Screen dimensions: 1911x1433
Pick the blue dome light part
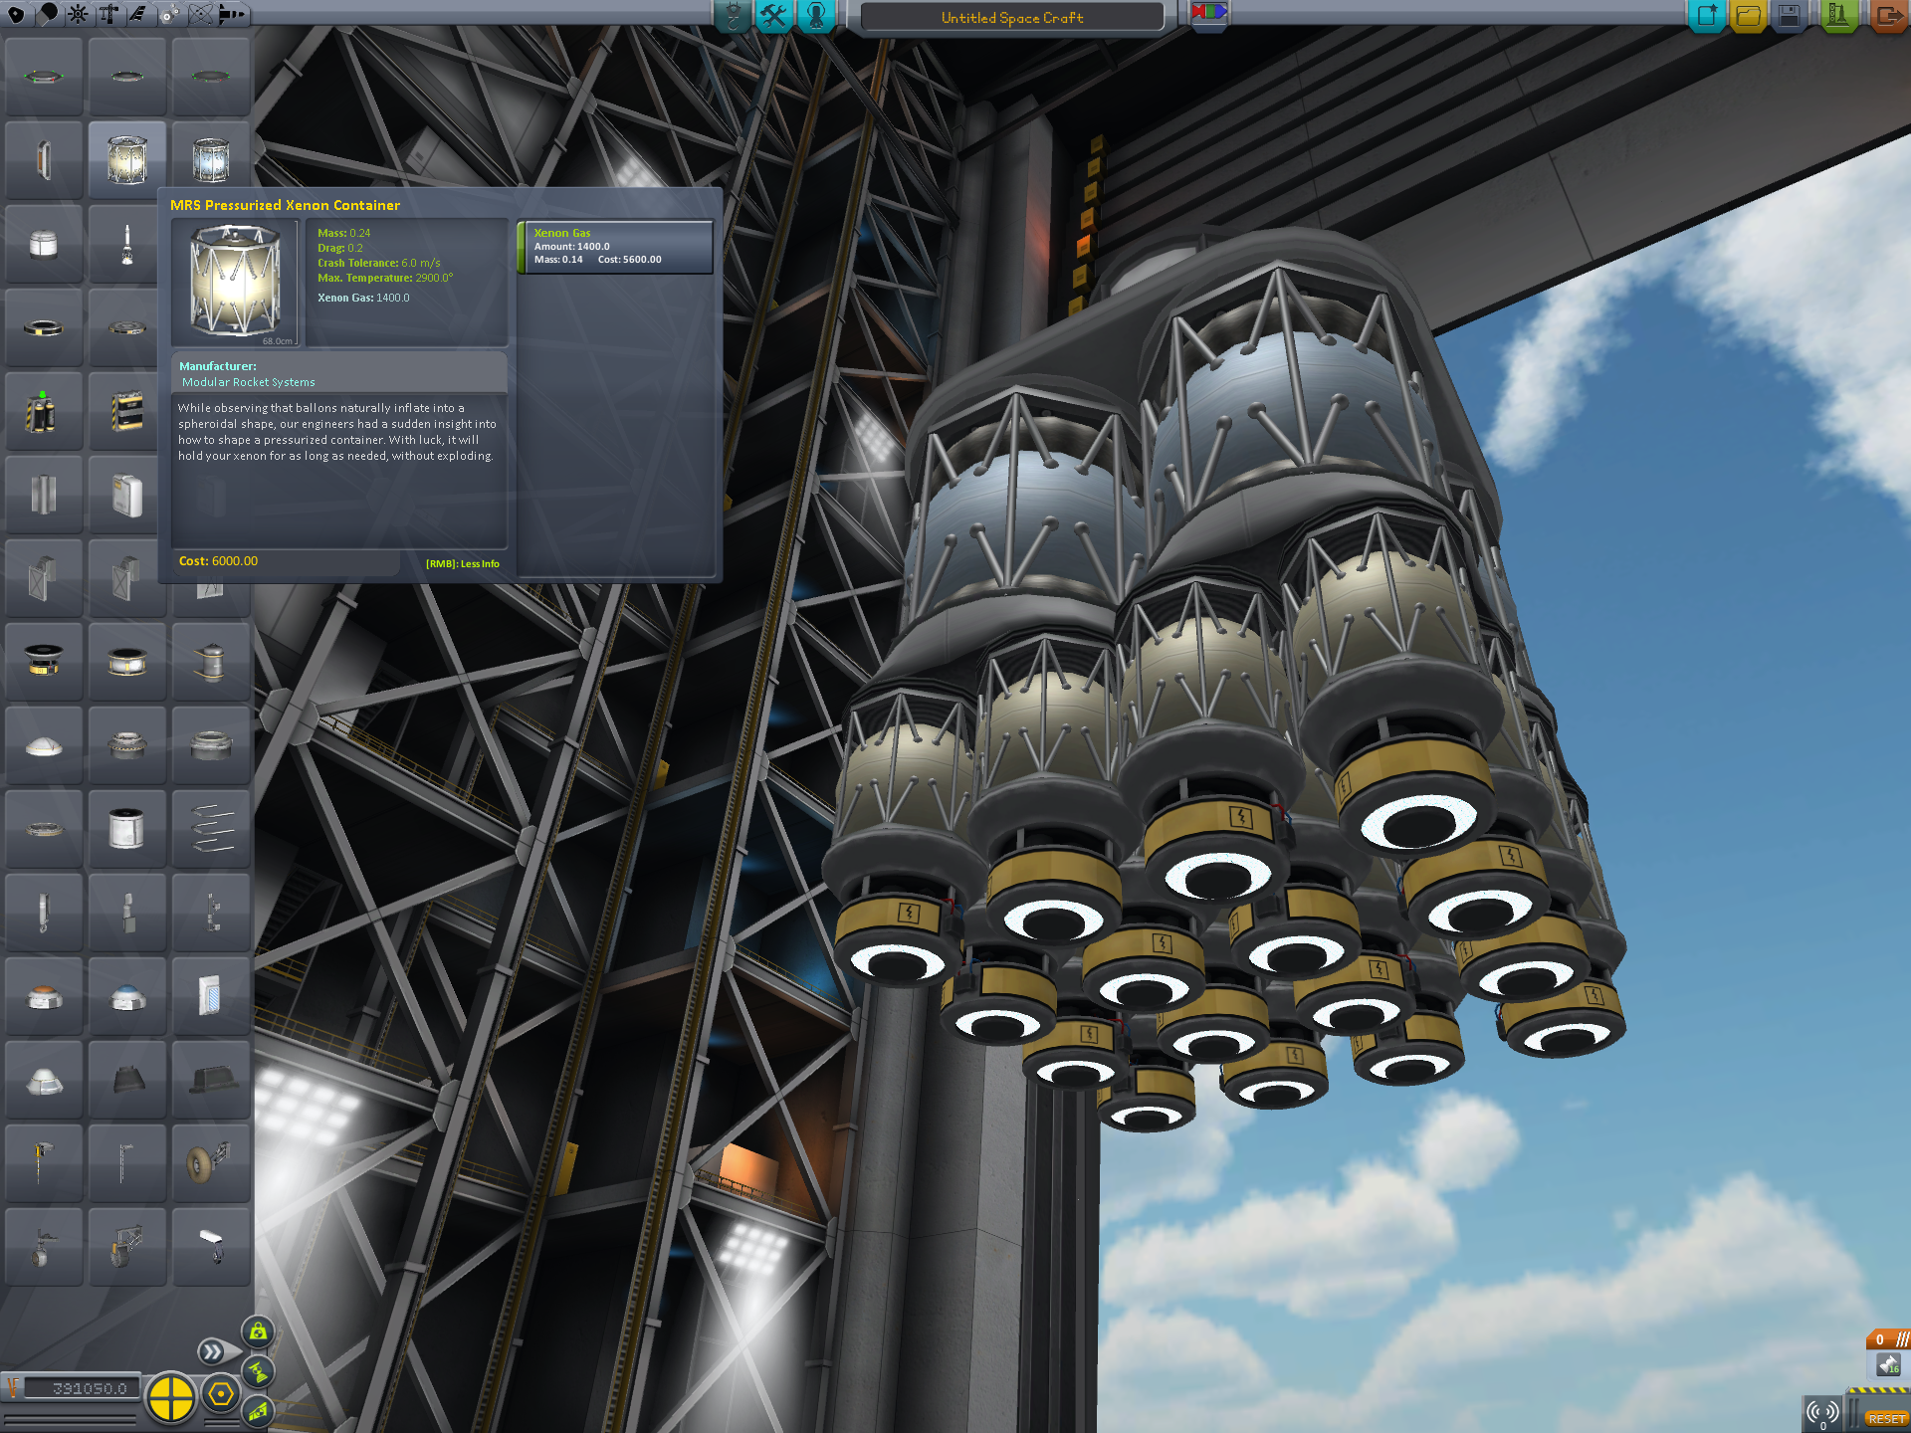click(x=127, y=996)
